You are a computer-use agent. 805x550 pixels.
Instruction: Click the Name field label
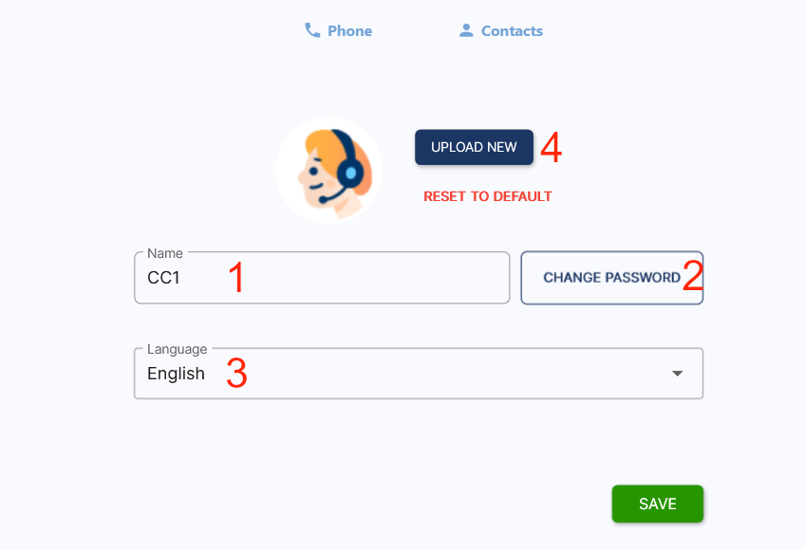point(163,253)
